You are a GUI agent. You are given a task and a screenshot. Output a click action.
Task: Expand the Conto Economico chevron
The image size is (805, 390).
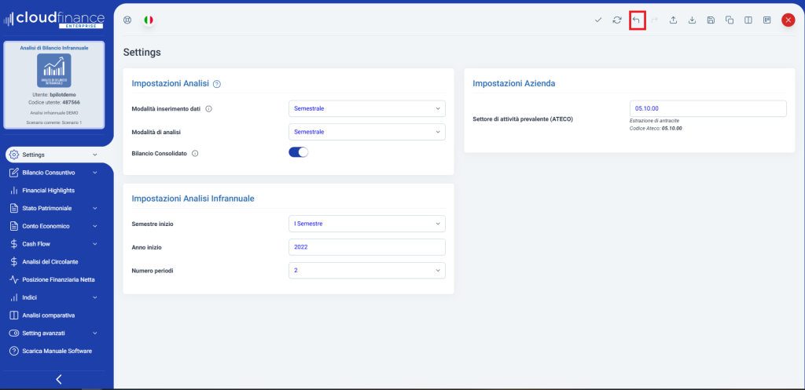pyautogui.click(x=95, y=226)
